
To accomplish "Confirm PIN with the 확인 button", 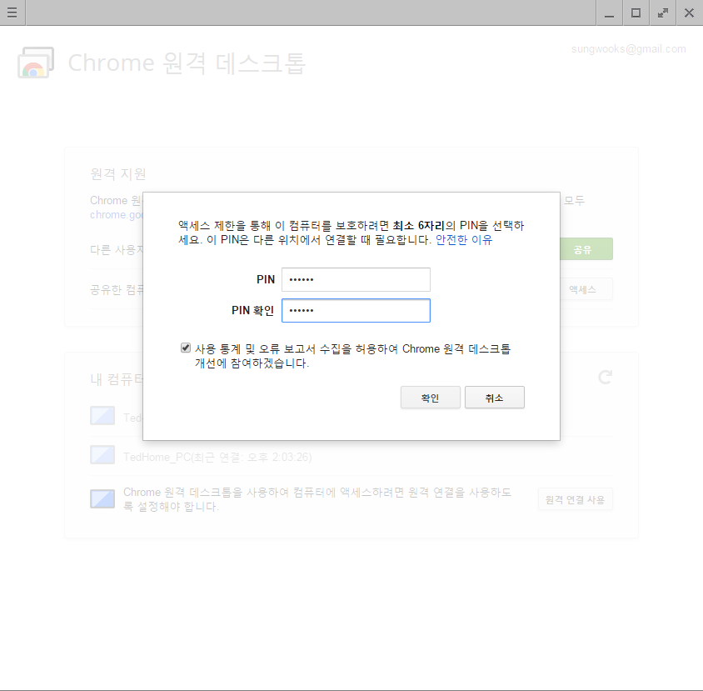I will tap(431, 398).
